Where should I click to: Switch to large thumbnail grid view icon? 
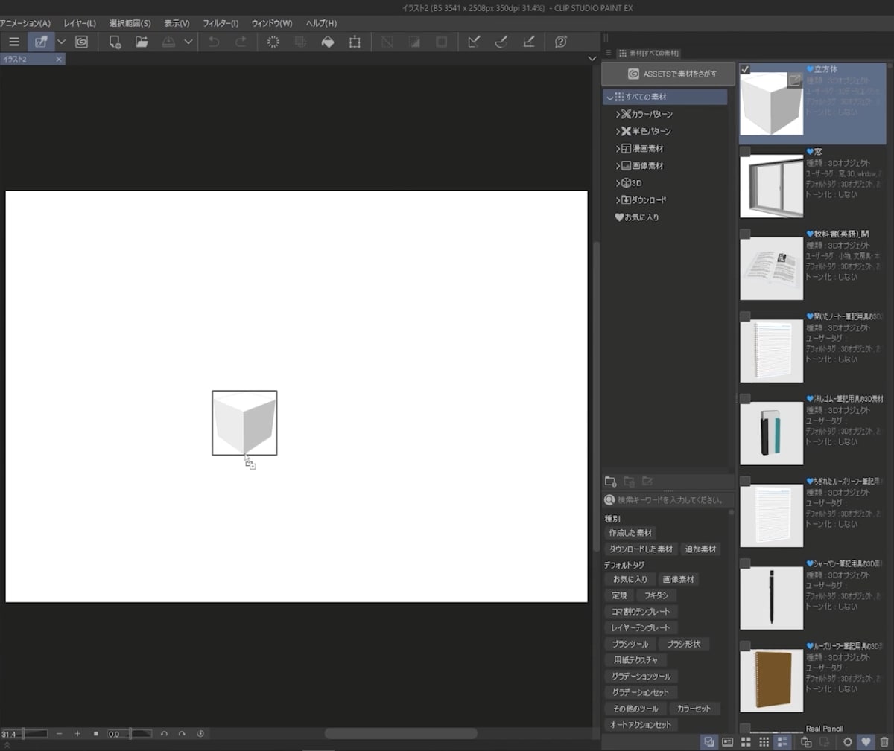746,741
